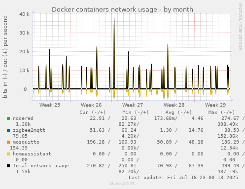Click the mosquitto current value 196.28
The width and height of the screenshot is (245, 189).
[x=96, y=142]
